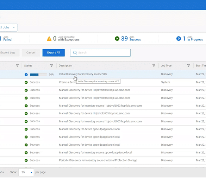Click the leftmost column filter icon
The image size is (206, 178).
coord(17,66)
